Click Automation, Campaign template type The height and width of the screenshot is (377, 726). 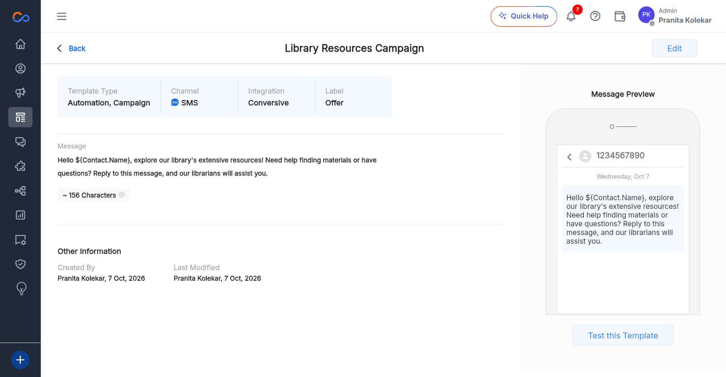(x=109, y=103)
